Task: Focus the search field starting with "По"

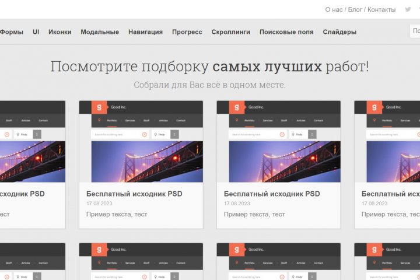Action: 415,31
